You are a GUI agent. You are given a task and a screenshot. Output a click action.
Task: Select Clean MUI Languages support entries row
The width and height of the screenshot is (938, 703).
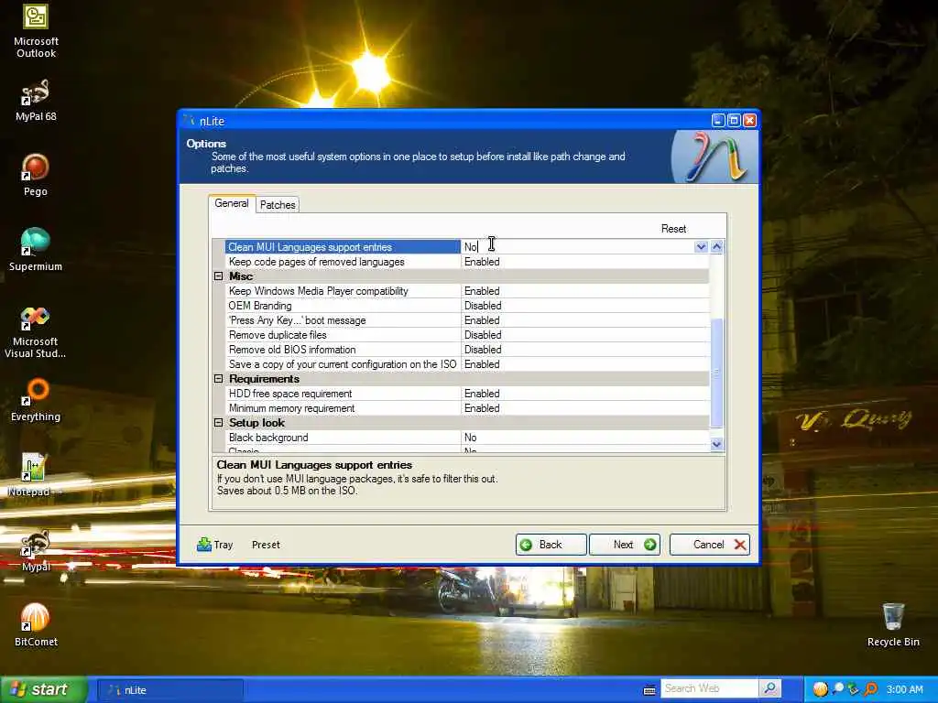(343, 247)
